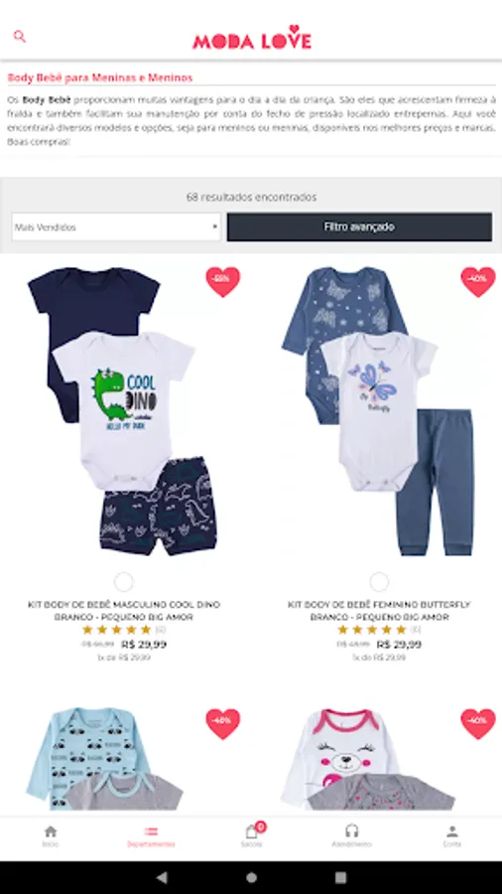Open the search magnifier icon
Image resolution: width=502 pixels, height=894 pixels.
pyautogui.click(x=20, y=37)
